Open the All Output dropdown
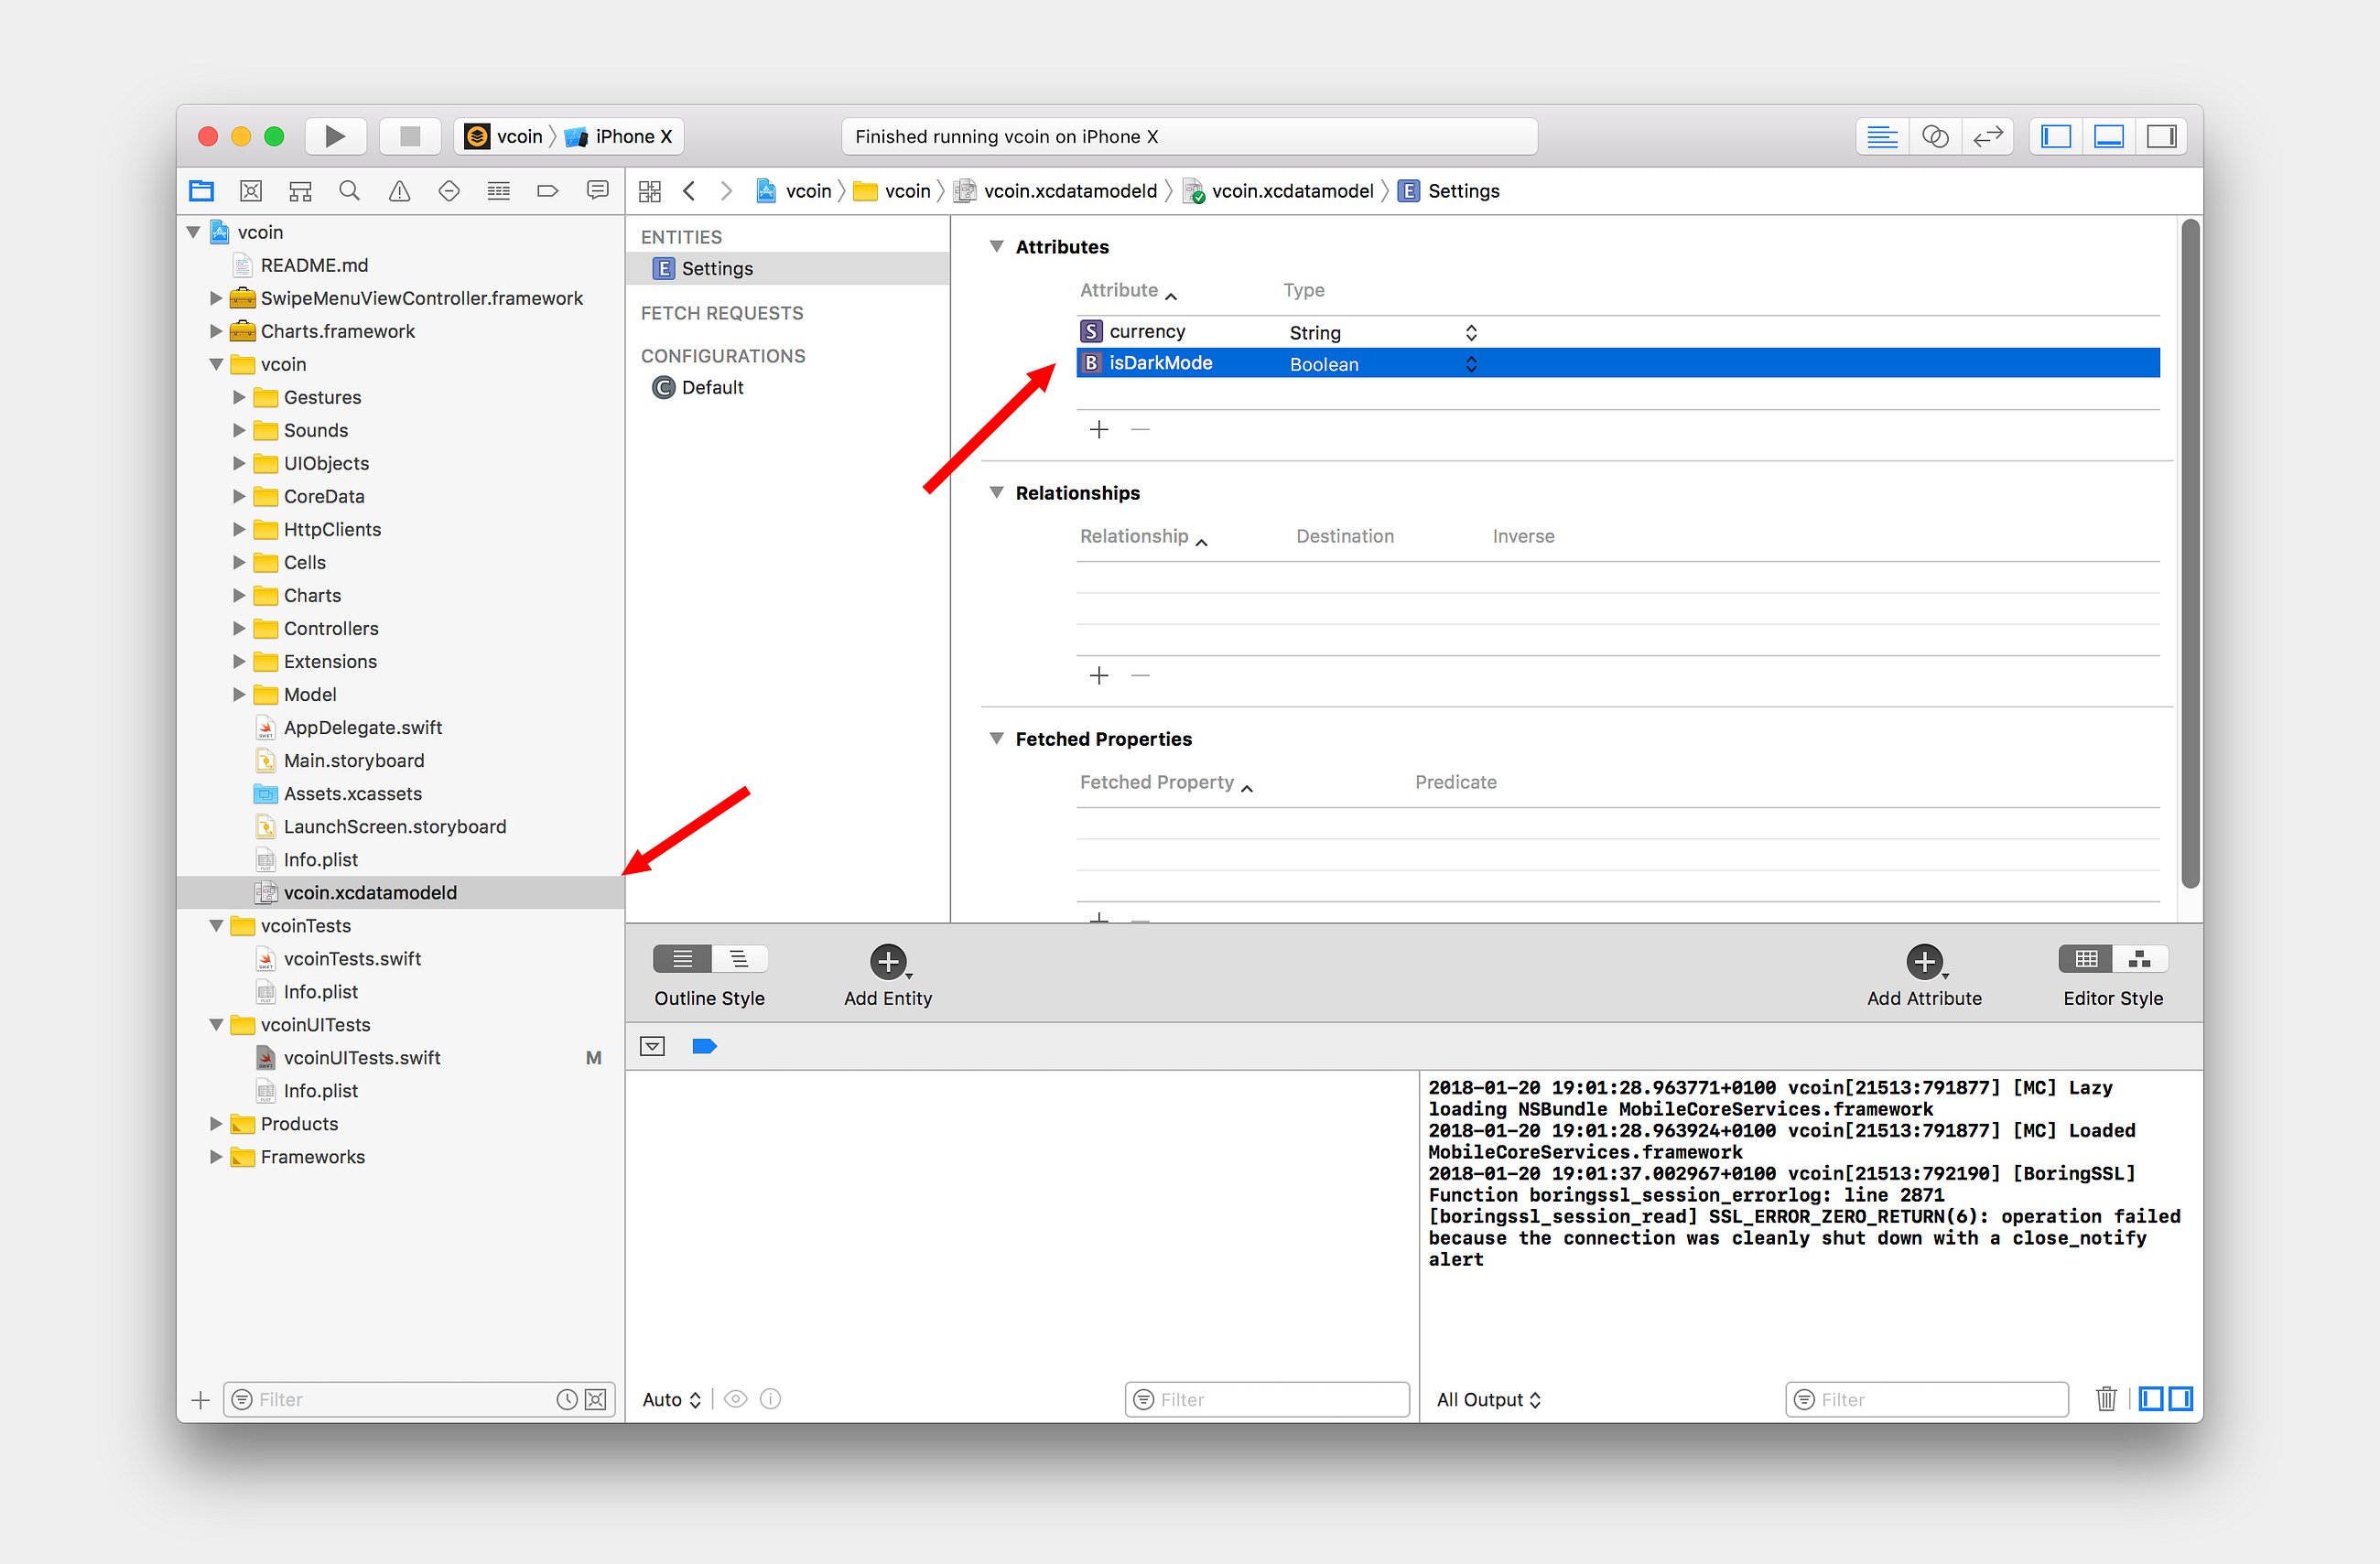2380x1564 pixels. click(1487, 1399)
